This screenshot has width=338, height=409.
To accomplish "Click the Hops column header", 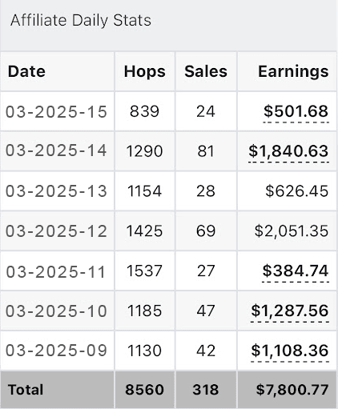I will (145, 71).
